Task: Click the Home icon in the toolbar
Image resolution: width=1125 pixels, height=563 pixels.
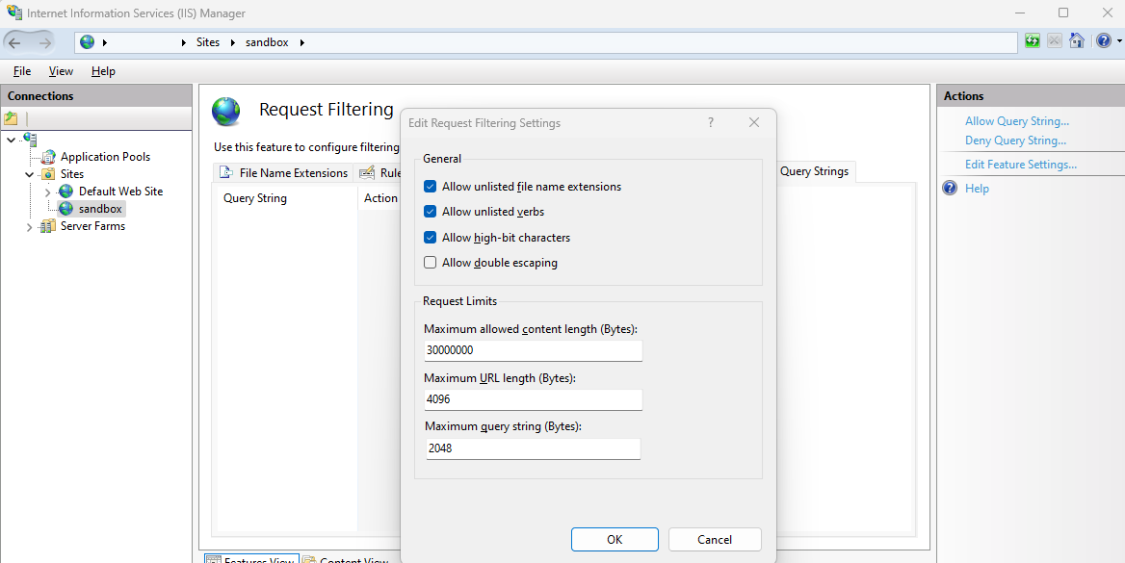Action: (1077, 41)
